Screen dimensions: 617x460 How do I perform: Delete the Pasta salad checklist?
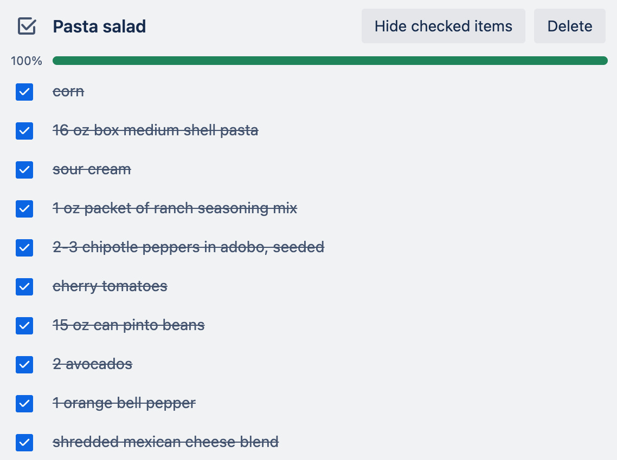tap(569, 26)
